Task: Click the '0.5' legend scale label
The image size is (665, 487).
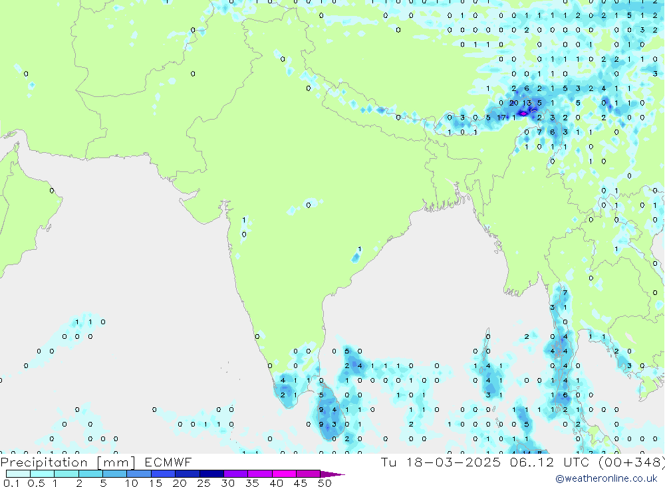Action: coord(36,483)
